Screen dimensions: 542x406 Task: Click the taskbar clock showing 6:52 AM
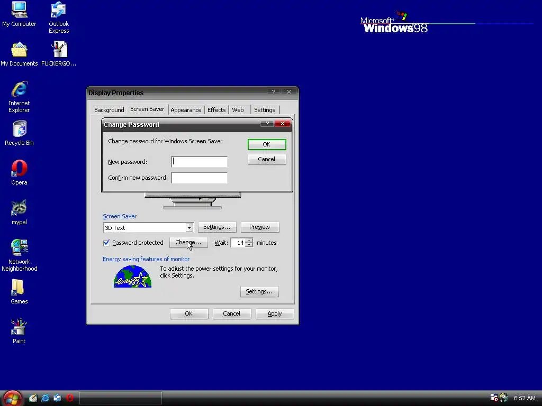tap(525, 398)
